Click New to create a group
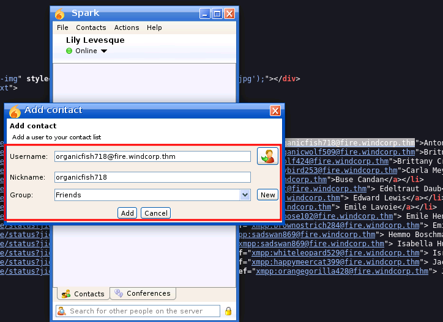The width and height of the screenshot is (443, 322). (267, 195)
